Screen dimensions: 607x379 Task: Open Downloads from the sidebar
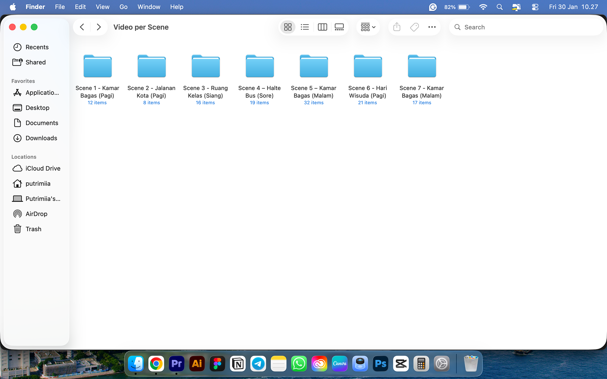tap(41, 138)
